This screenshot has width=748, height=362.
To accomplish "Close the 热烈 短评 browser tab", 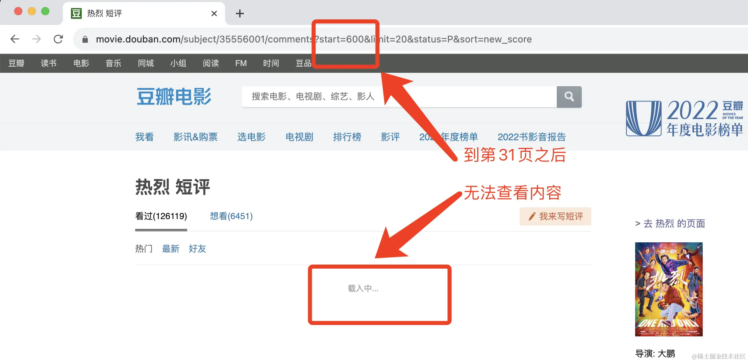I will coord(214,13).
